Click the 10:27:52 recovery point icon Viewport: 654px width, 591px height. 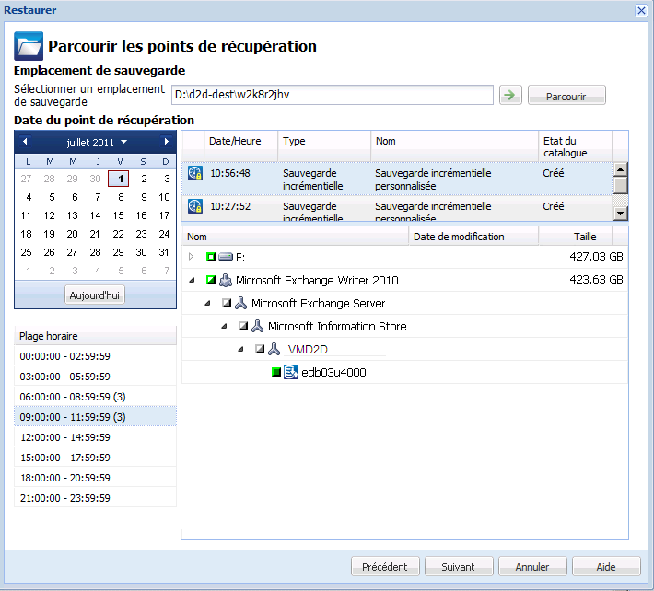194,208
